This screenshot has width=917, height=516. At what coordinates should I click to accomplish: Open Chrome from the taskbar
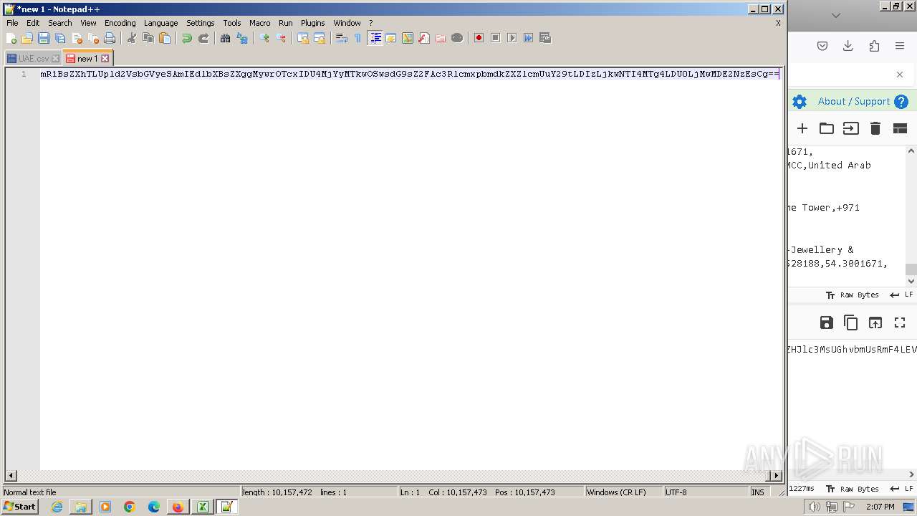130,507
